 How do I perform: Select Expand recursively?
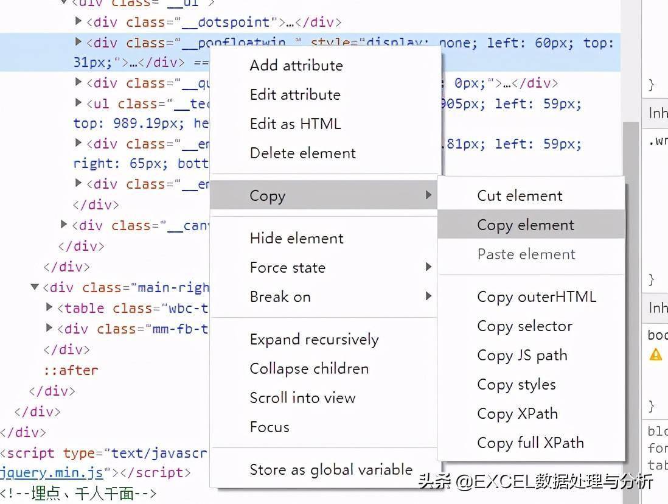click(x=324, y=340)
